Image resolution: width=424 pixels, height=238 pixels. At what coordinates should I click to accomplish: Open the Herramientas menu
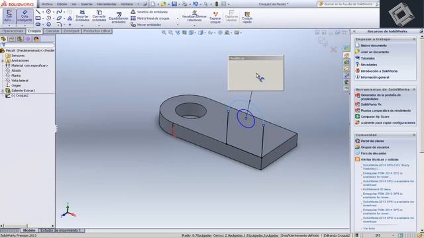click(x=106, y=4)
